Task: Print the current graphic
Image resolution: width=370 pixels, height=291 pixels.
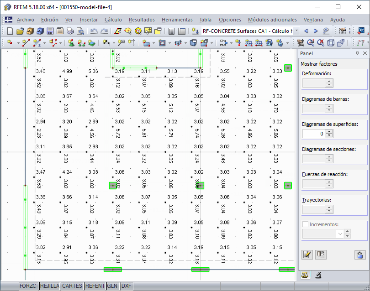Action: (x=70, y=31)
